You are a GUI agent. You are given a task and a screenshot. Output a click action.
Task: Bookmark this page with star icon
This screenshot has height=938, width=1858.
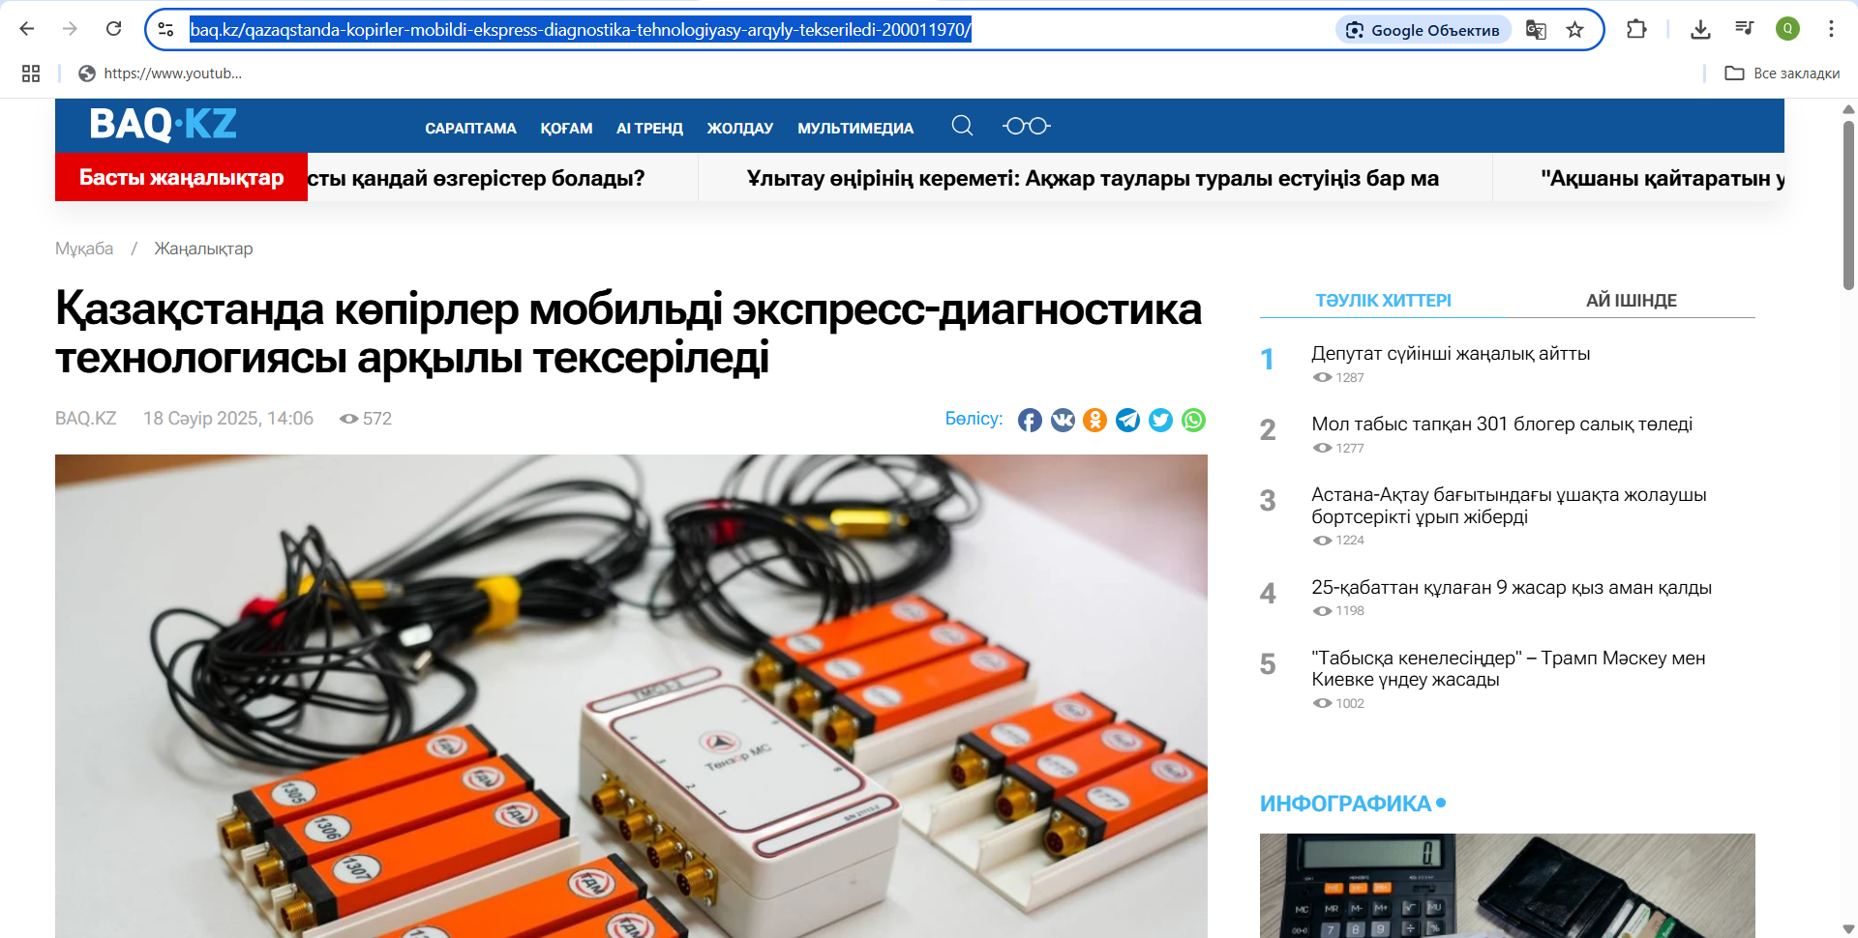pos(1575,30)
